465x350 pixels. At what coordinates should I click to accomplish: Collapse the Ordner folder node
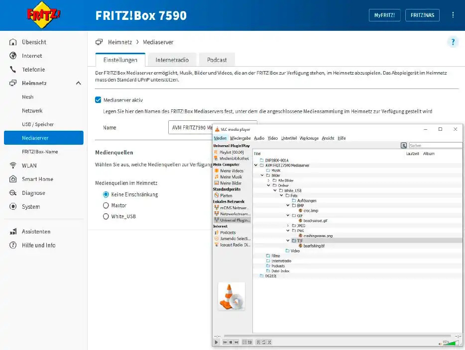pyautogui.click(x=268, y=185)
